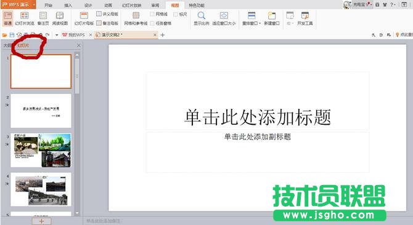This screenshot has height=225, width=413.
Task: Open the 开始 ribbon tab
Action: (48, 6)
